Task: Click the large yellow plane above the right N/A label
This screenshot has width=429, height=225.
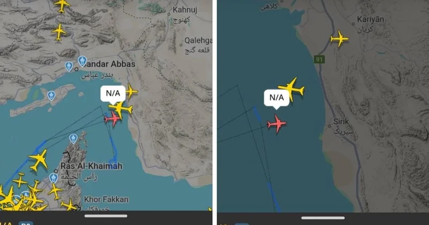Action: pos(292,88)
